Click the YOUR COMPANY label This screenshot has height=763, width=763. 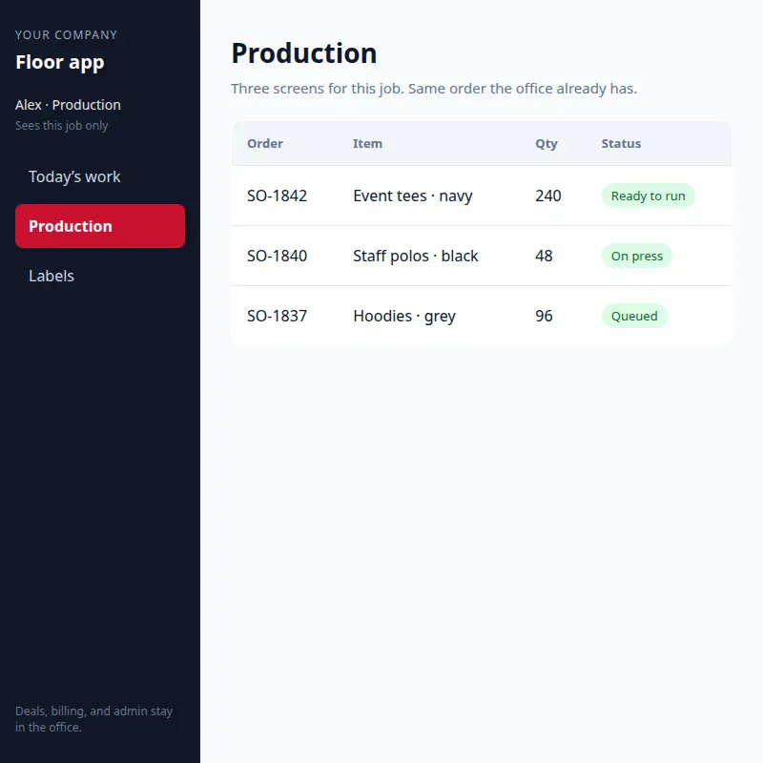pyautogui.click(x=66, y=35)
